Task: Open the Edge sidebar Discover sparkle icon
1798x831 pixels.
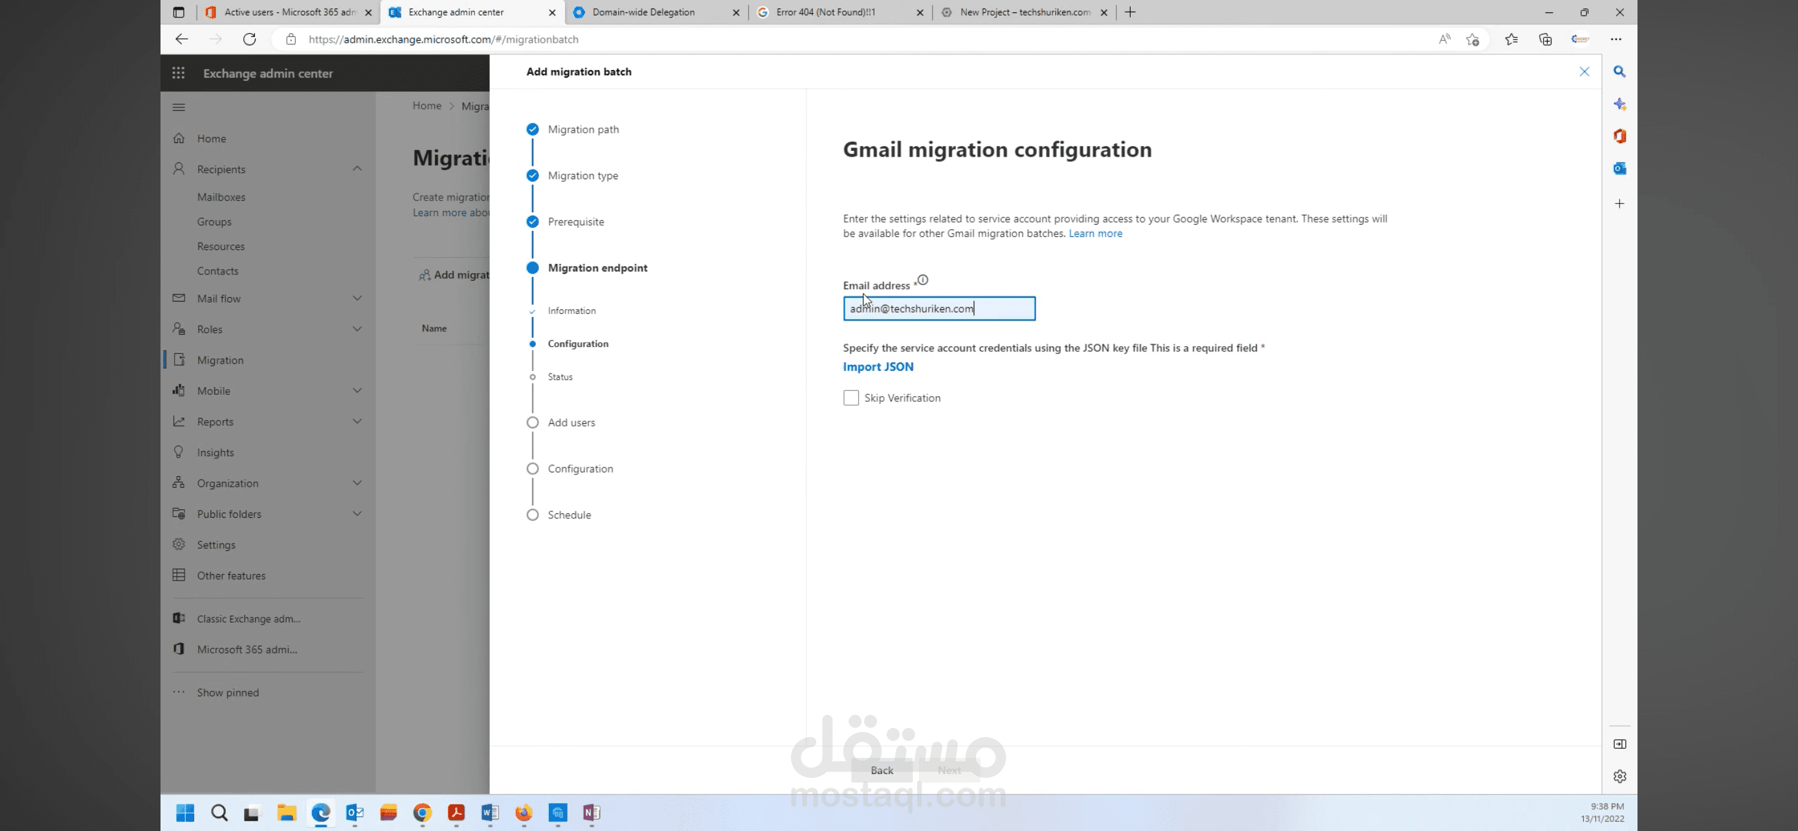Action: (1620, 105)
